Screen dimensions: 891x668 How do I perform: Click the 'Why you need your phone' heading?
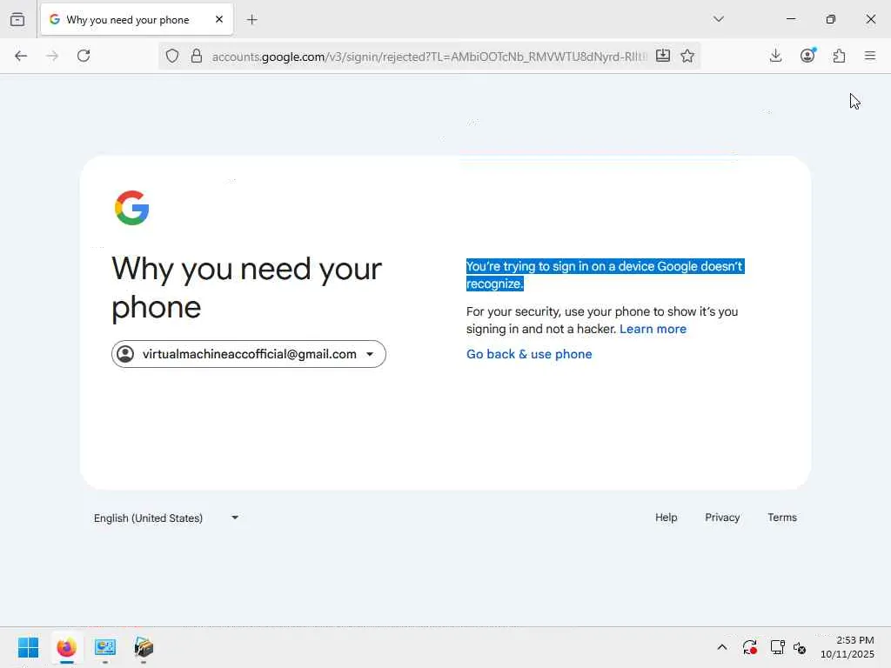pos(246,287)
